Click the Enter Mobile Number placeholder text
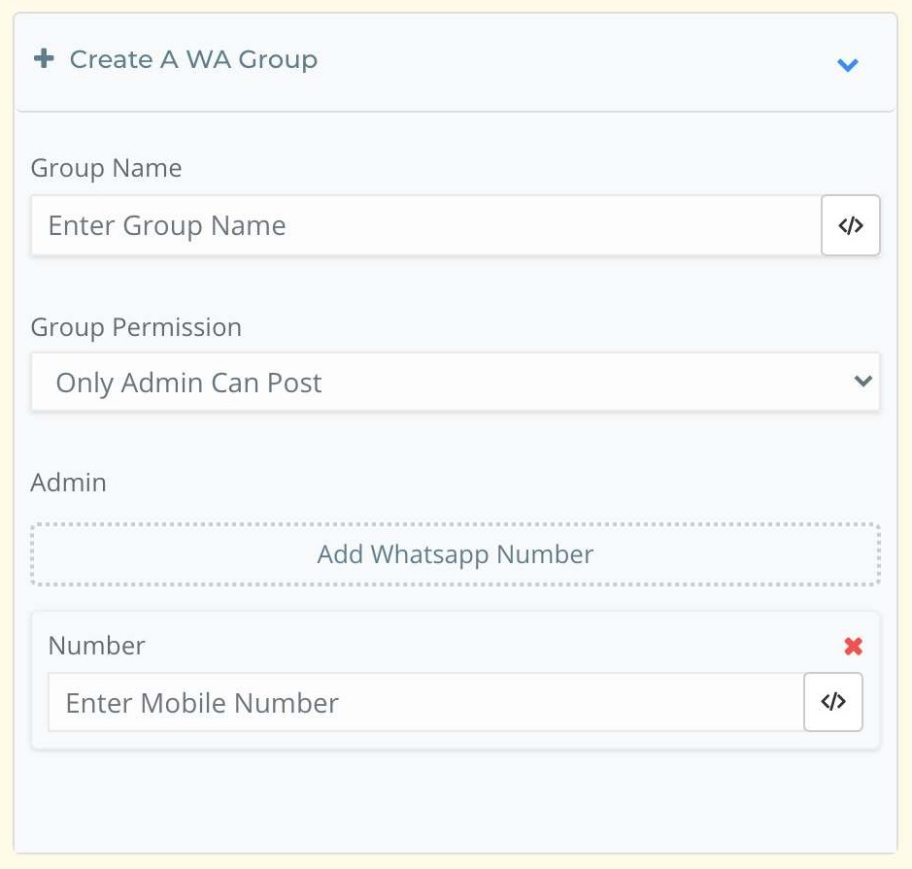This screenshot has height=869, width=912. (x=202, y=702)
